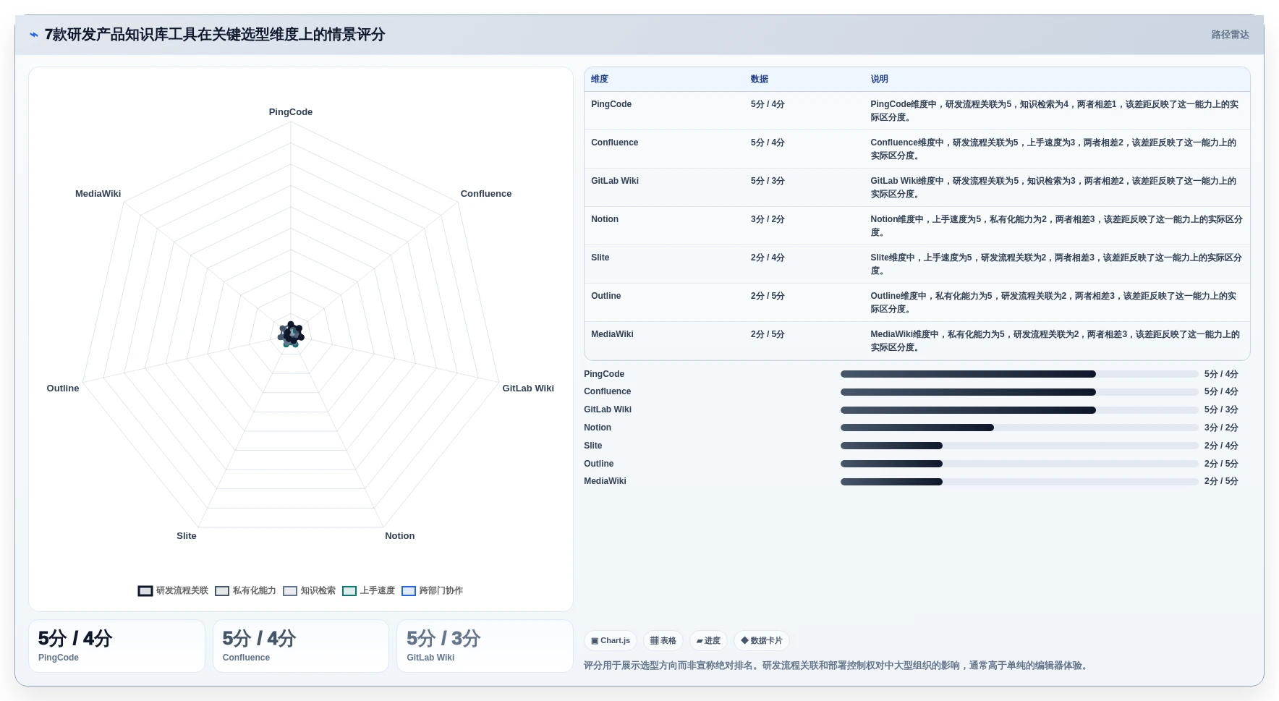
Task: Click the MediaWiki axis label on radar
Action: click(98, 194)
